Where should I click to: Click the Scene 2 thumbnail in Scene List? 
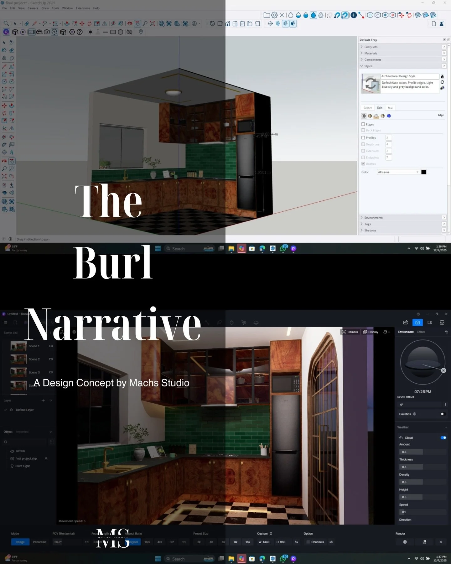click(19, 359)
